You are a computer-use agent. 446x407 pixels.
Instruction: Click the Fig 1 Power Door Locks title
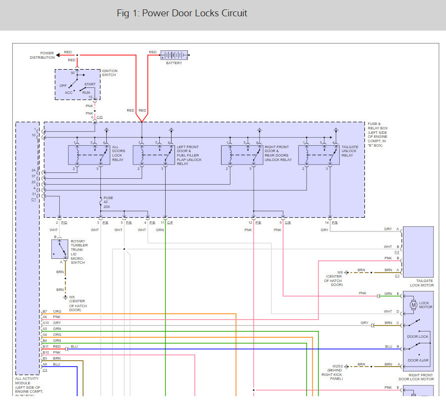pos(181,13)
